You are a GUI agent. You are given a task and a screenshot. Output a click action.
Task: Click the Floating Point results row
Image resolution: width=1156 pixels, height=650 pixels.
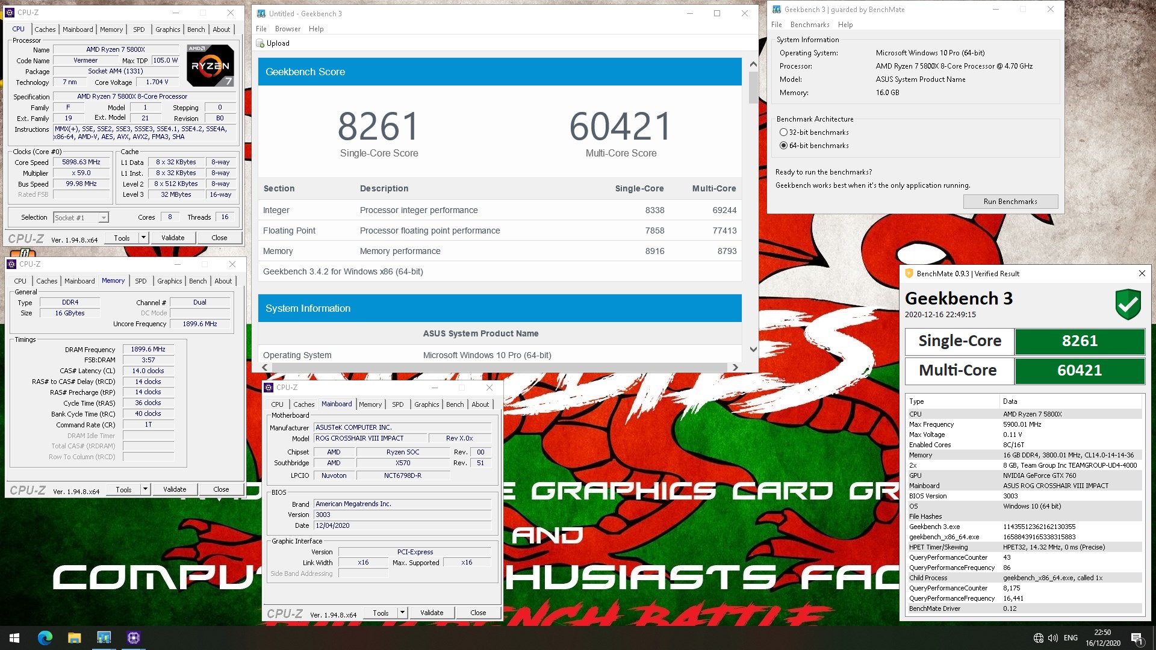pos(500,231)
